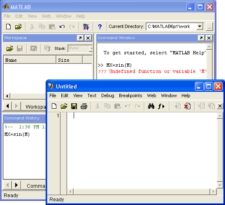Open Window menu in Untitled editor

tap(169, 96)
